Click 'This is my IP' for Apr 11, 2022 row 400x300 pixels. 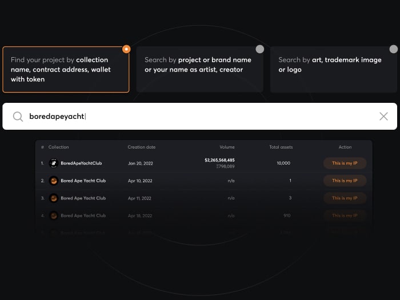[345, 198]
